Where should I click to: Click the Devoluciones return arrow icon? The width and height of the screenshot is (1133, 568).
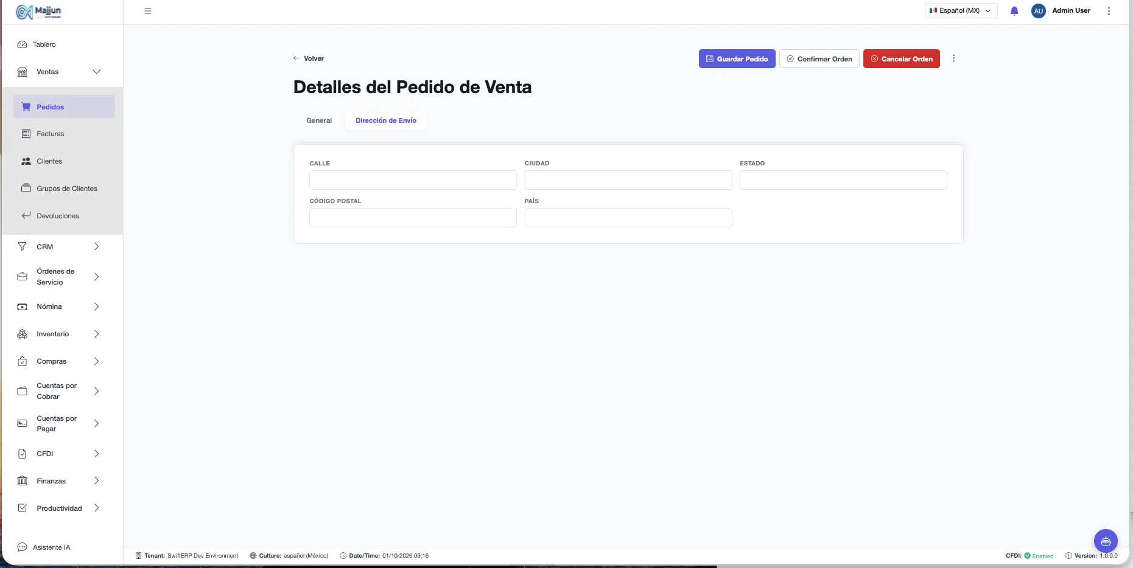point(26,215)
